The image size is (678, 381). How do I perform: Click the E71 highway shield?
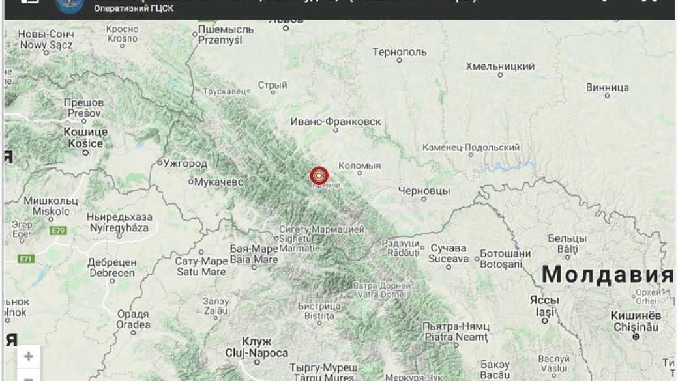tap(26, 259)
